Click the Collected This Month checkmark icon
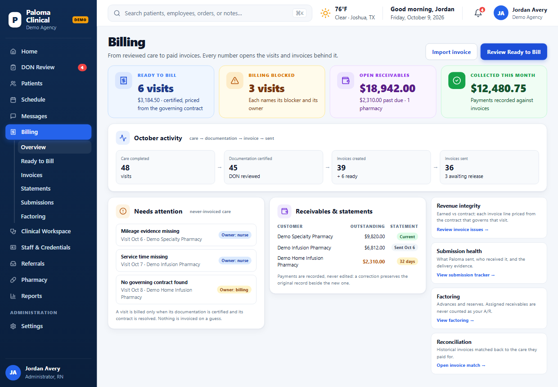This screenshot has height=387, width=558. (457, 80)
